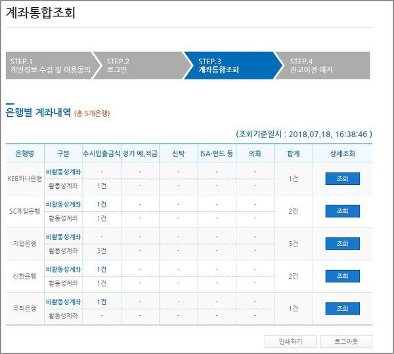Viewport: 394px width, 354px height.
Task: Click 기업은행 활동성계좌 3건 value
Action: tap(102, 250)
